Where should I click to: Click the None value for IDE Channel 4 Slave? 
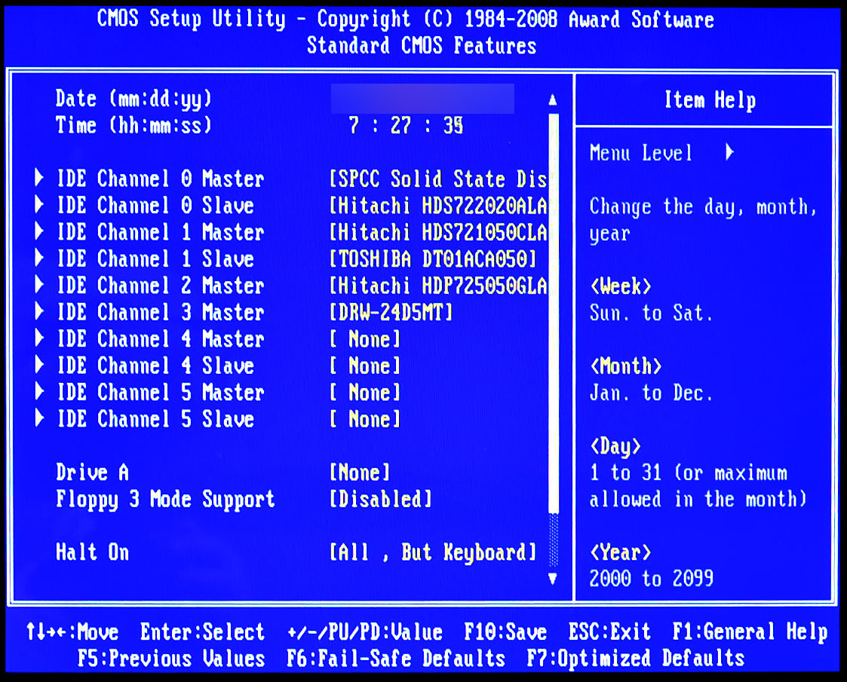coord(365,365)
